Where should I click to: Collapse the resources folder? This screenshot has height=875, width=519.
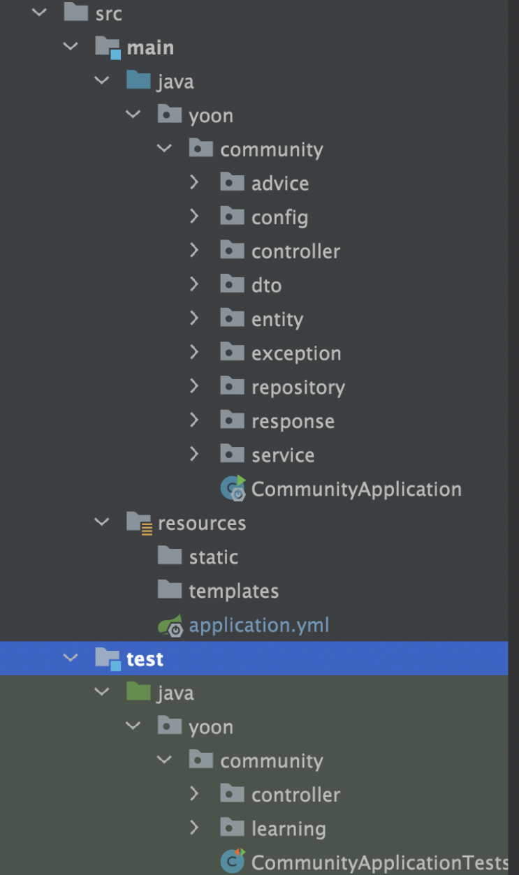coord(102,522)
